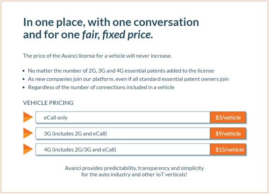
Task: Click the bullet about number of connections
Action: point(101,87)
